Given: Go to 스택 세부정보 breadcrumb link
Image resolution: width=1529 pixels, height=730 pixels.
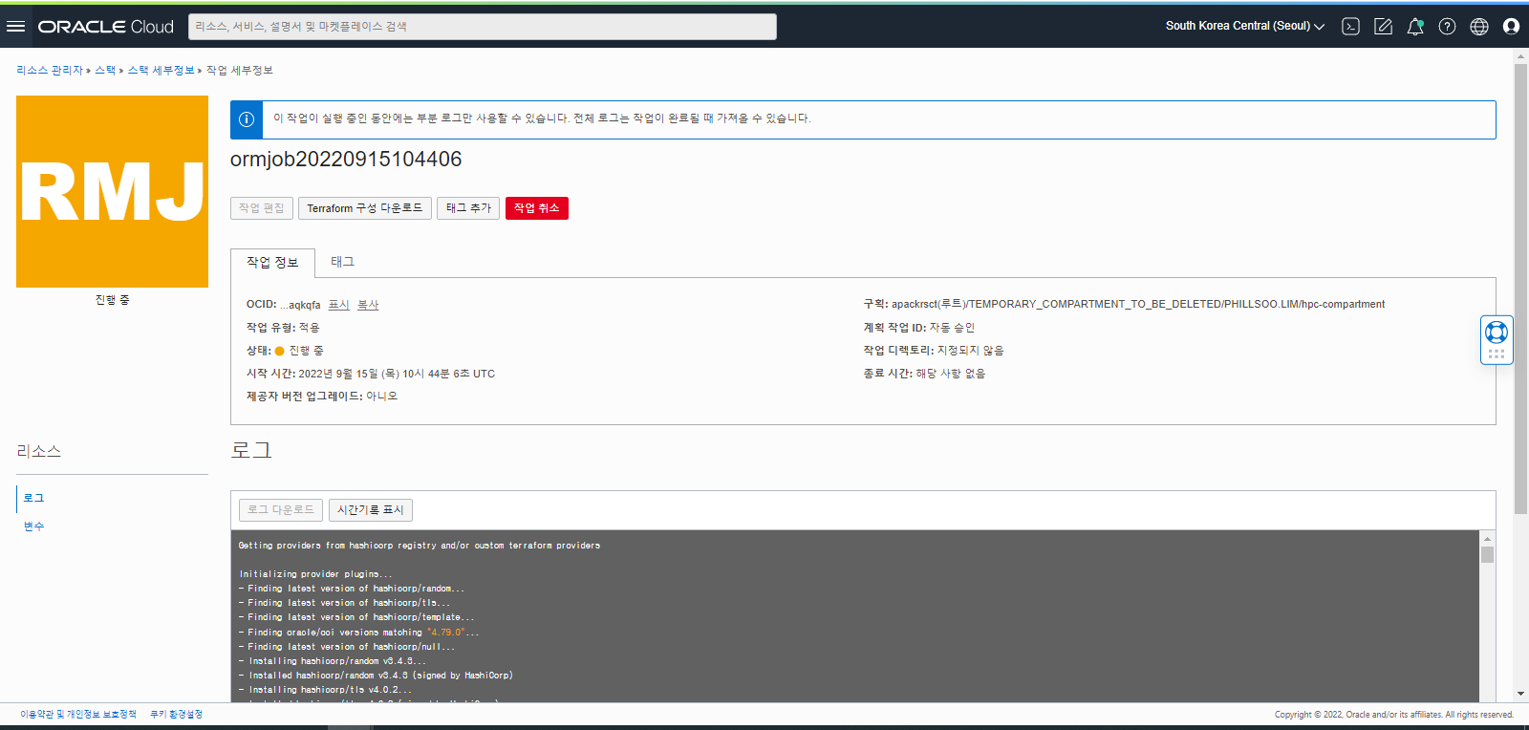Looking at the screenshot, I should pyautogui.click(x=162, y=71).
